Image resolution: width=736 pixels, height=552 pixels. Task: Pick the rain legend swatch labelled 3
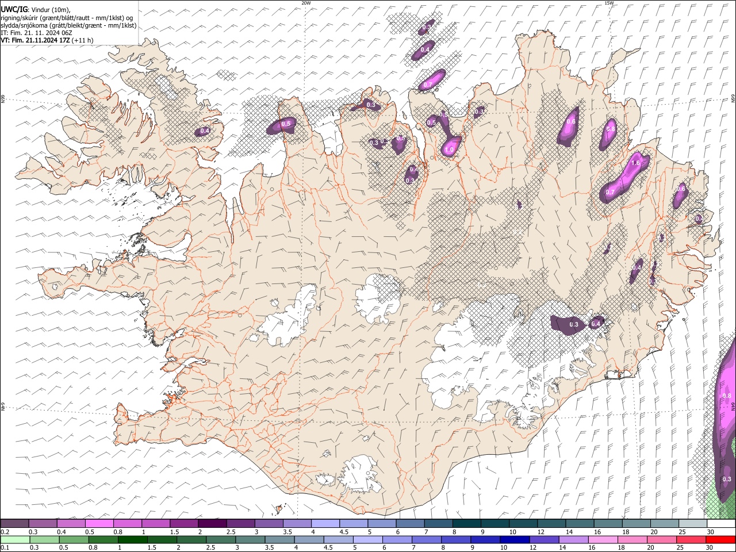tap(250, 539)
